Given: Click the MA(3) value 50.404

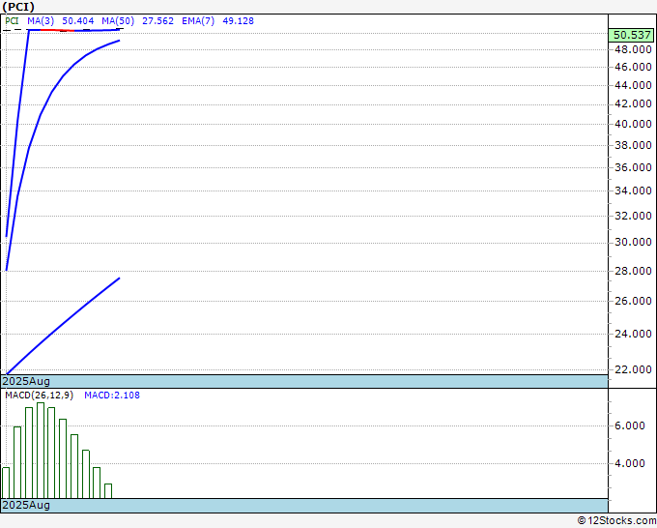Looking at the screenshot, I should (x=78, y=21).
